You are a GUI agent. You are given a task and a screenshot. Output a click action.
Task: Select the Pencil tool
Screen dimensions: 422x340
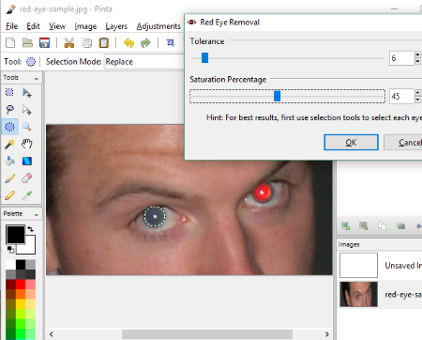tap(9, 195)
